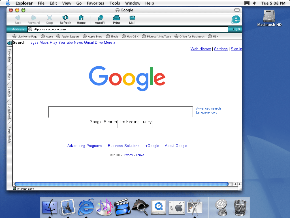Open the Edit menu
Screen dimensions: 290x218
[x=53, y=3]
